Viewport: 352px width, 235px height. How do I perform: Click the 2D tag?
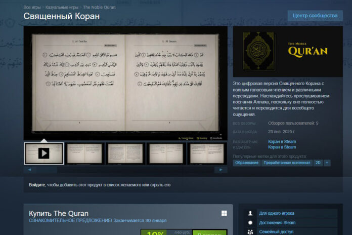click(318, 163)
